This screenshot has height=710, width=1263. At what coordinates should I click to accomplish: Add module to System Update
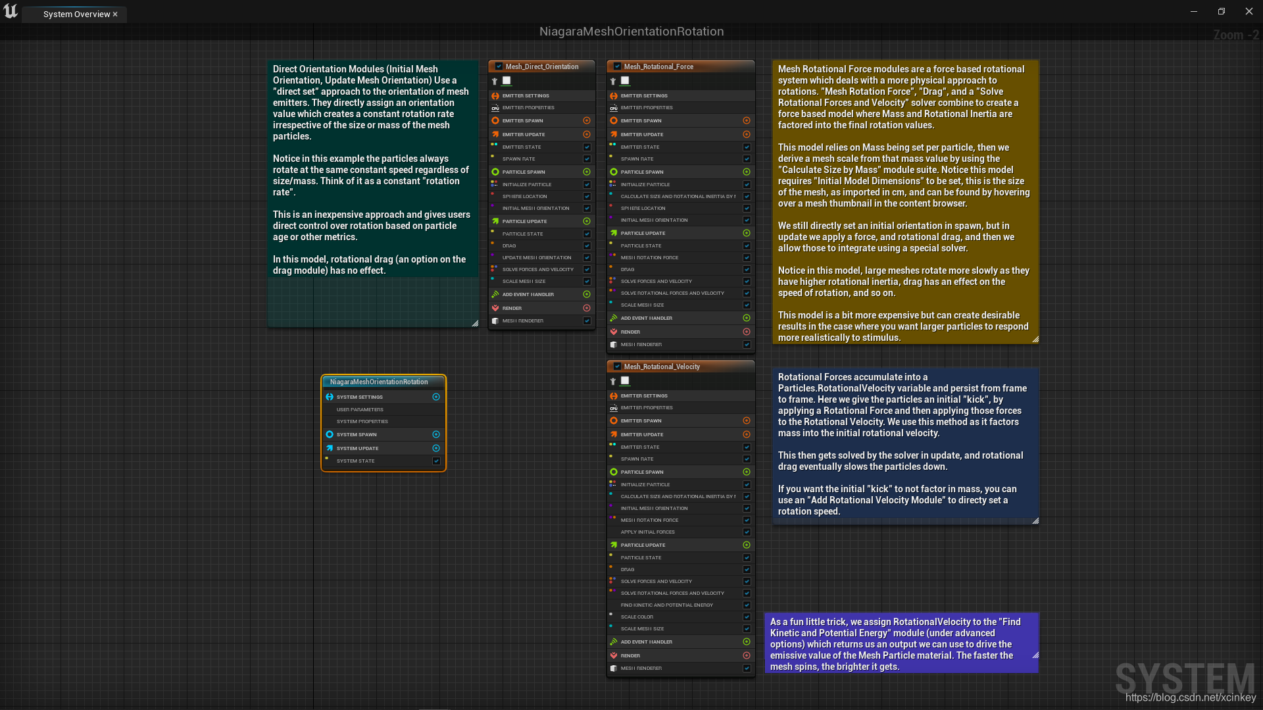pos(436,448)
